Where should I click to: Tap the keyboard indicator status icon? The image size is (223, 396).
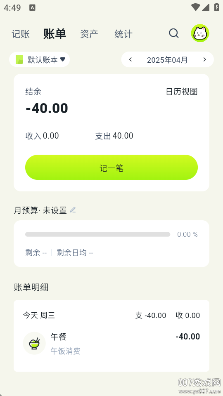pyautogui.click(x=32, y=7)
